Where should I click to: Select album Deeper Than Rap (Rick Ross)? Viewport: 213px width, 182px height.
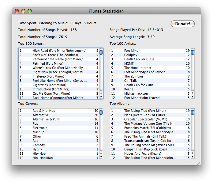click(151, 149)
